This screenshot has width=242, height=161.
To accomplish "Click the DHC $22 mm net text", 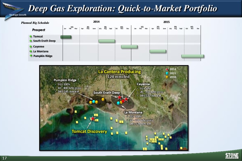I will [x=150, y=96].
